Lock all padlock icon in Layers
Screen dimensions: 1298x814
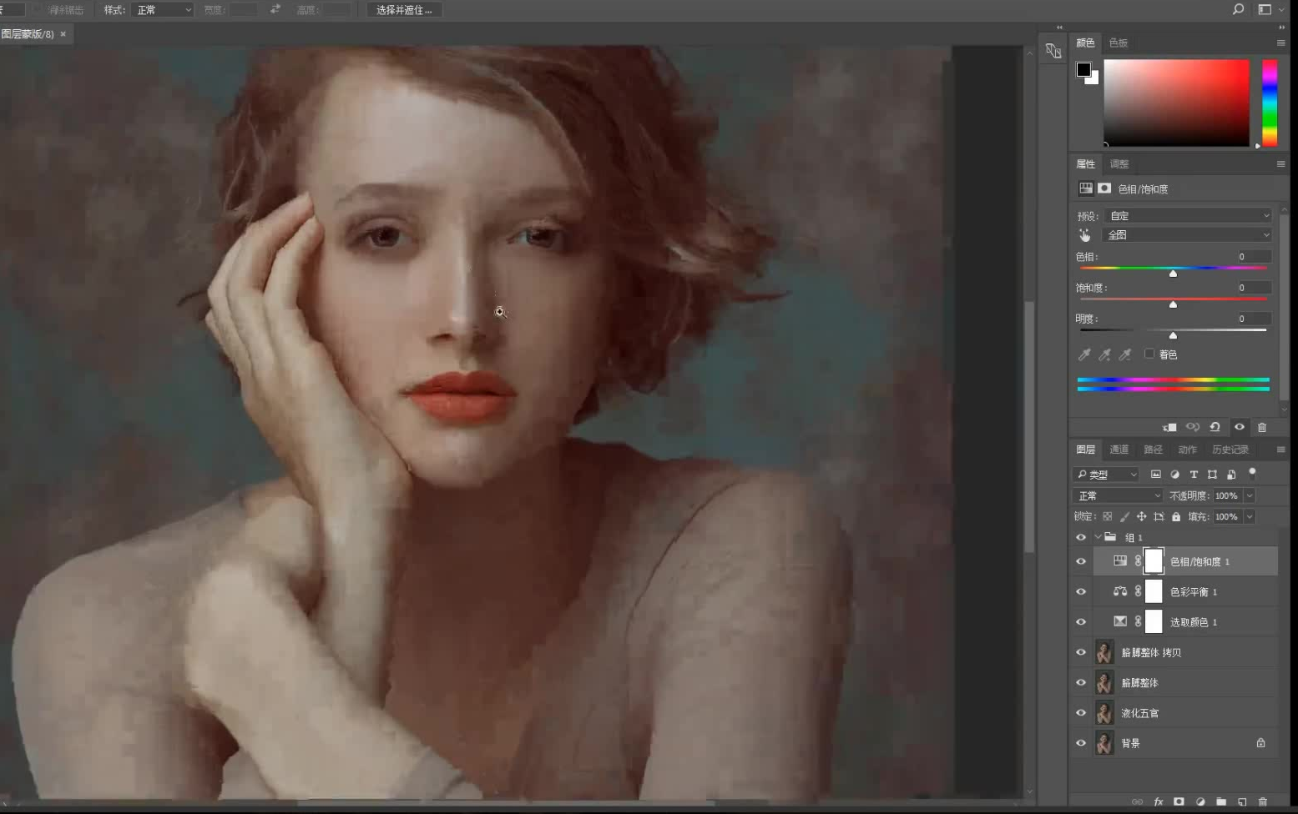[x=1176, y=517]
